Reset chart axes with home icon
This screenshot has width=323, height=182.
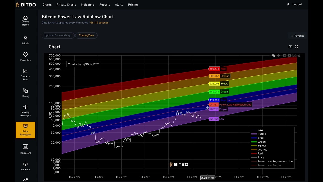tap(299, 56)
